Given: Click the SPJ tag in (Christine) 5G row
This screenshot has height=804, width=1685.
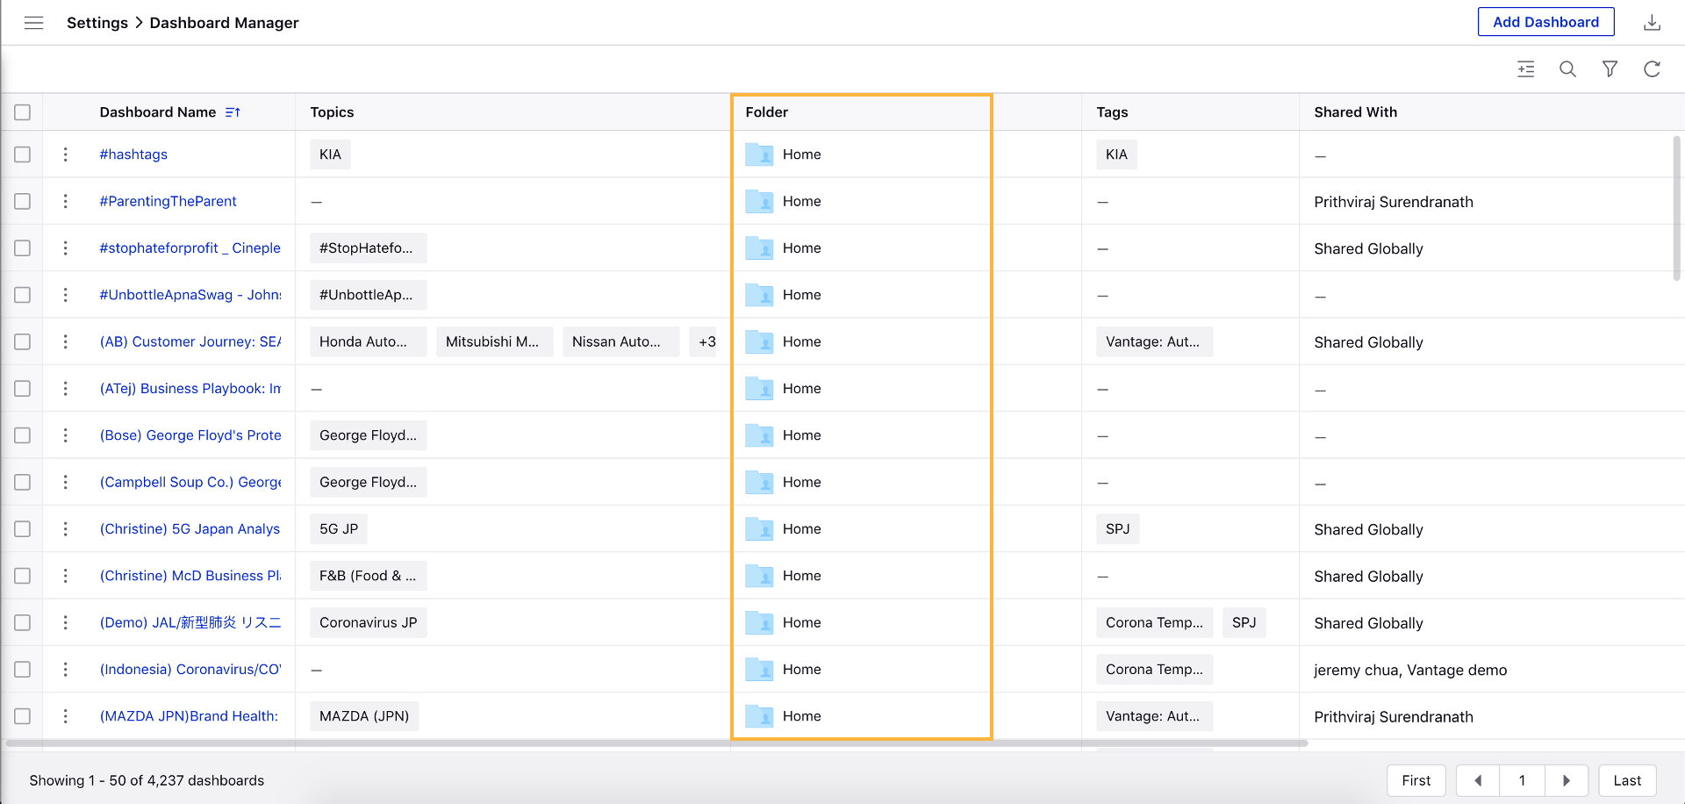Looking at the screenshot, I should click(x=1117, y=529).
